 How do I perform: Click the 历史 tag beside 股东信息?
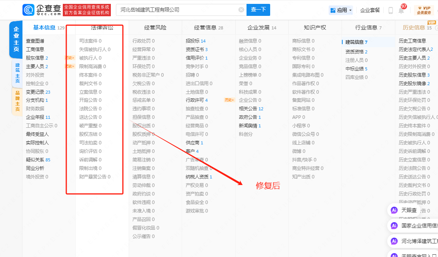click(x=69, y=58)
